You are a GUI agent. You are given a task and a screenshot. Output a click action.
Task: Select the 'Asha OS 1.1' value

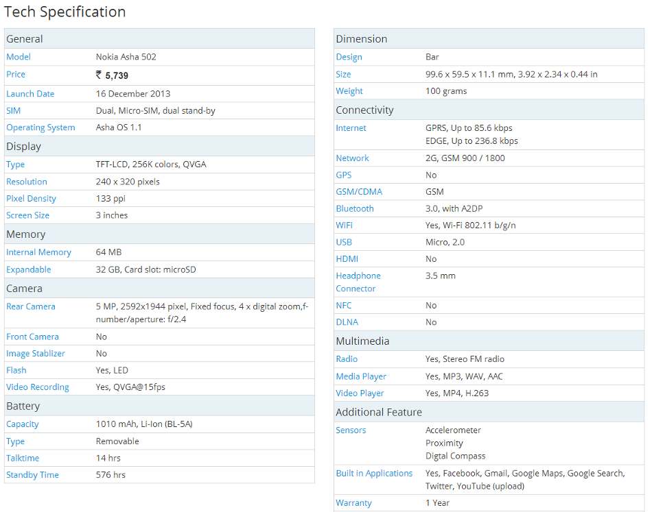click(119, 127)
